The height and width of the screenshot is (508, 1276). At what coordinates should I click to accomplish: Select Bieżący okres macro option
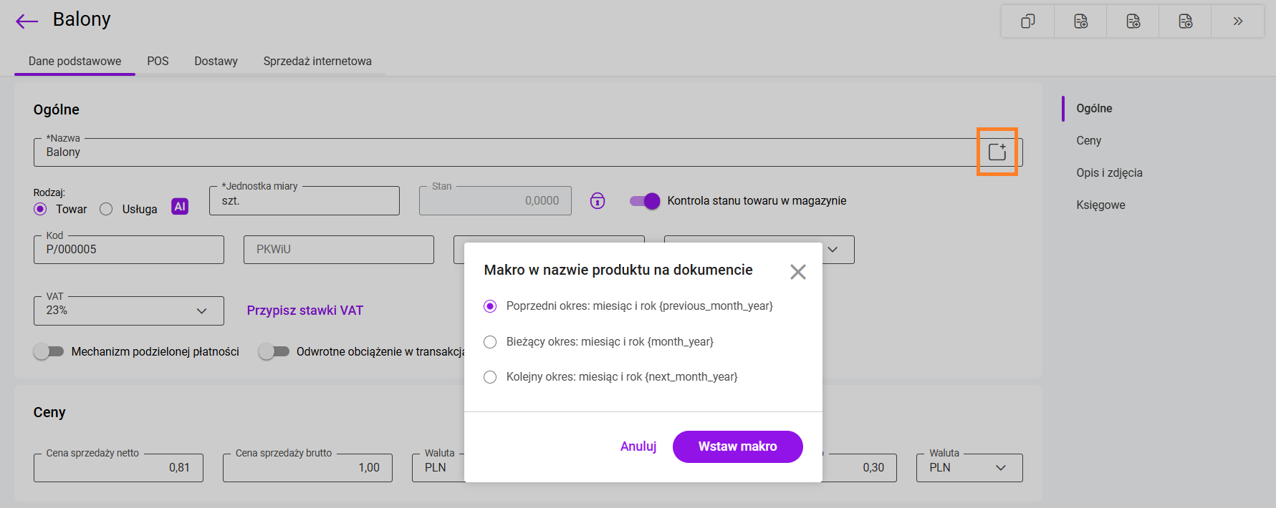pyautogui.click(x=490, y=342)
